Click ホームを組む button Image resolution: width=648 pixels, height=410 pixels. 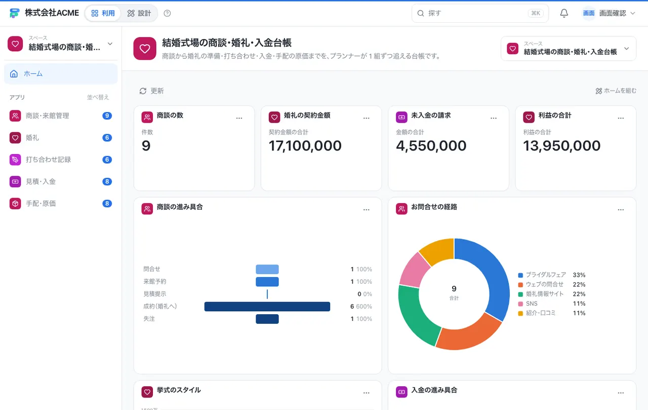click(x=616, y=91)
